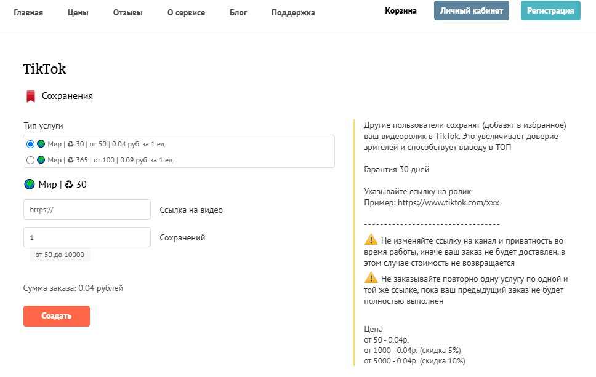
Task: Click the large globe icon in the Мир heading
Action: point(30,184)
